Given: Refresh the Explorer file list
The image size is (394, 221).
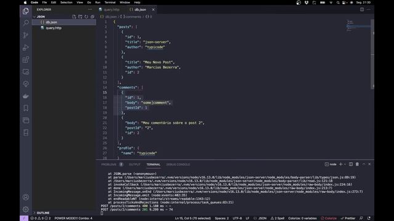Looking at the screenshot, I should (x=86, y=17).
